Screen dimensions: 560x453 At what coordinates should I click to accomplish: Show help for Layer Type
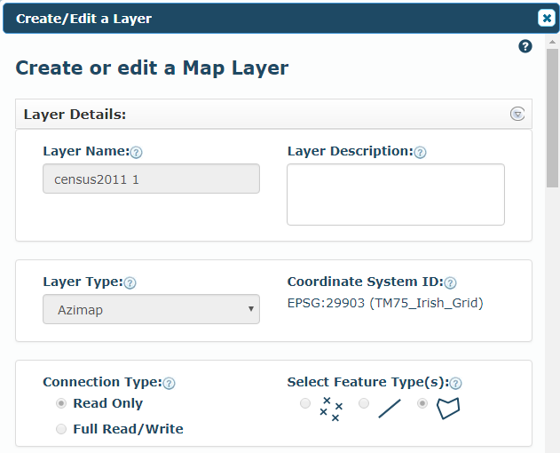130,283
